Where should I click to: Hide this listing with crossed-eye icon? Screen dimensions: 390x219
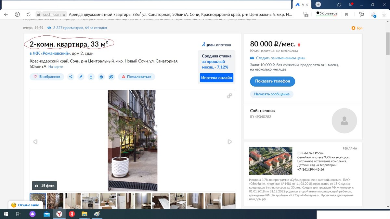[111, 77]
